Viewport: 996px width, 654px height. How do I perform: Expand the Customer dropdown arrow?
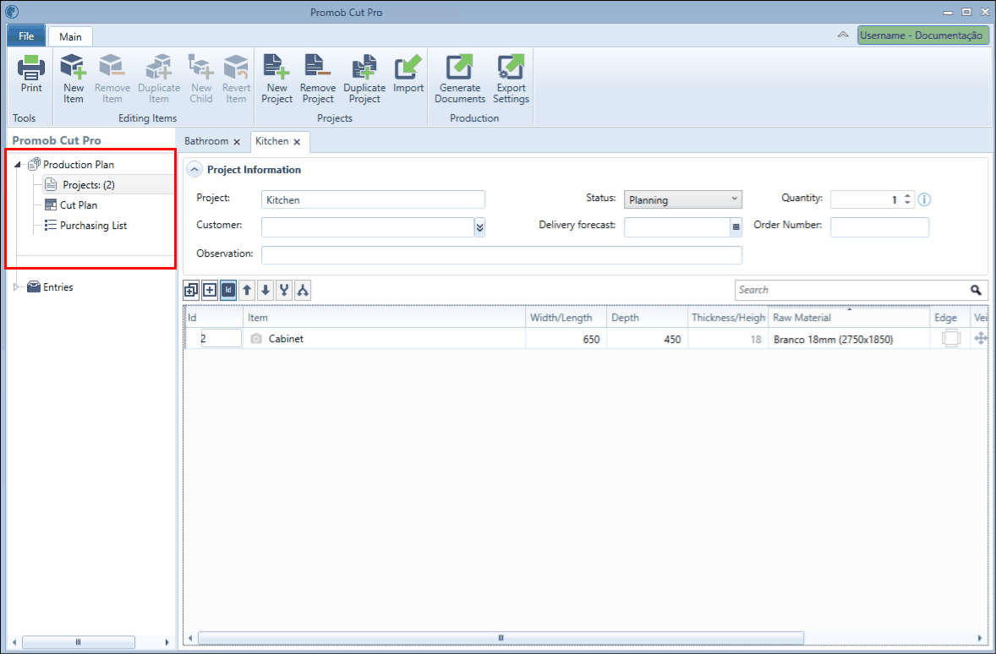coord(479,226)
